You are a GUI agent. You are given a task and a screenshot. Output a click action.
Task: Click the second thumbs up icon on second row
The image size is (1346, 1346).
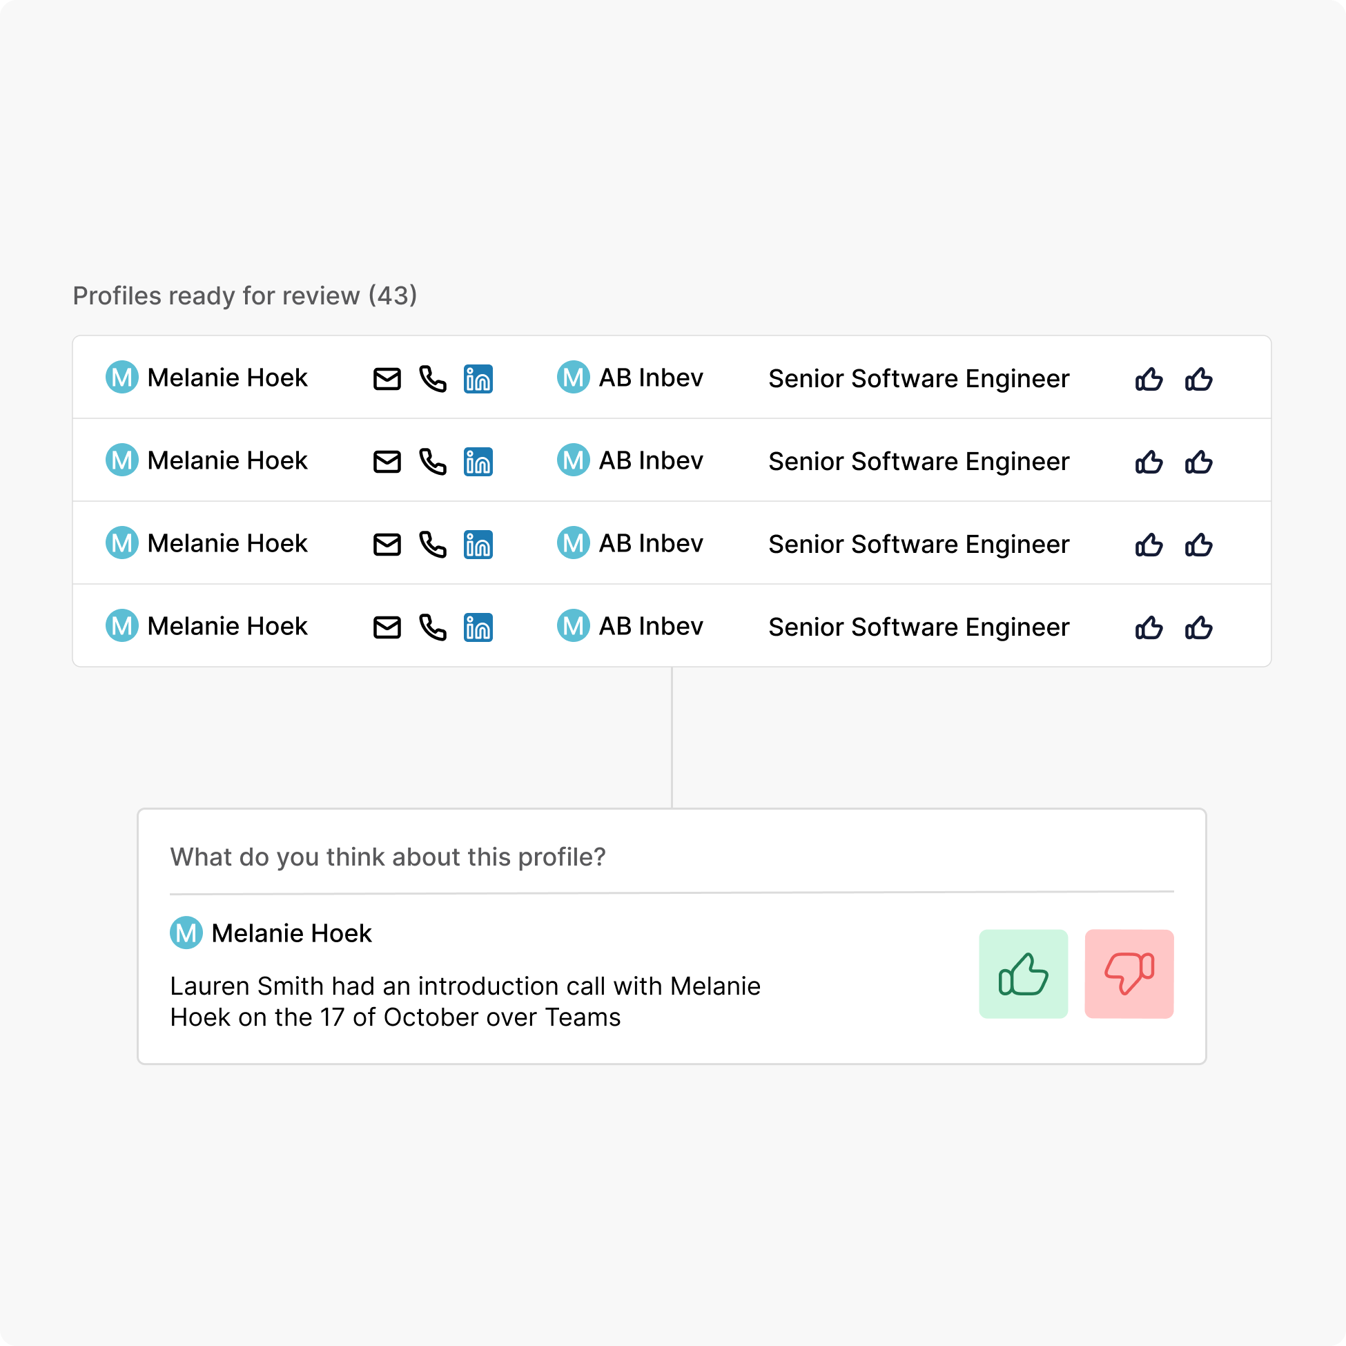click(x=1198, y=460)
